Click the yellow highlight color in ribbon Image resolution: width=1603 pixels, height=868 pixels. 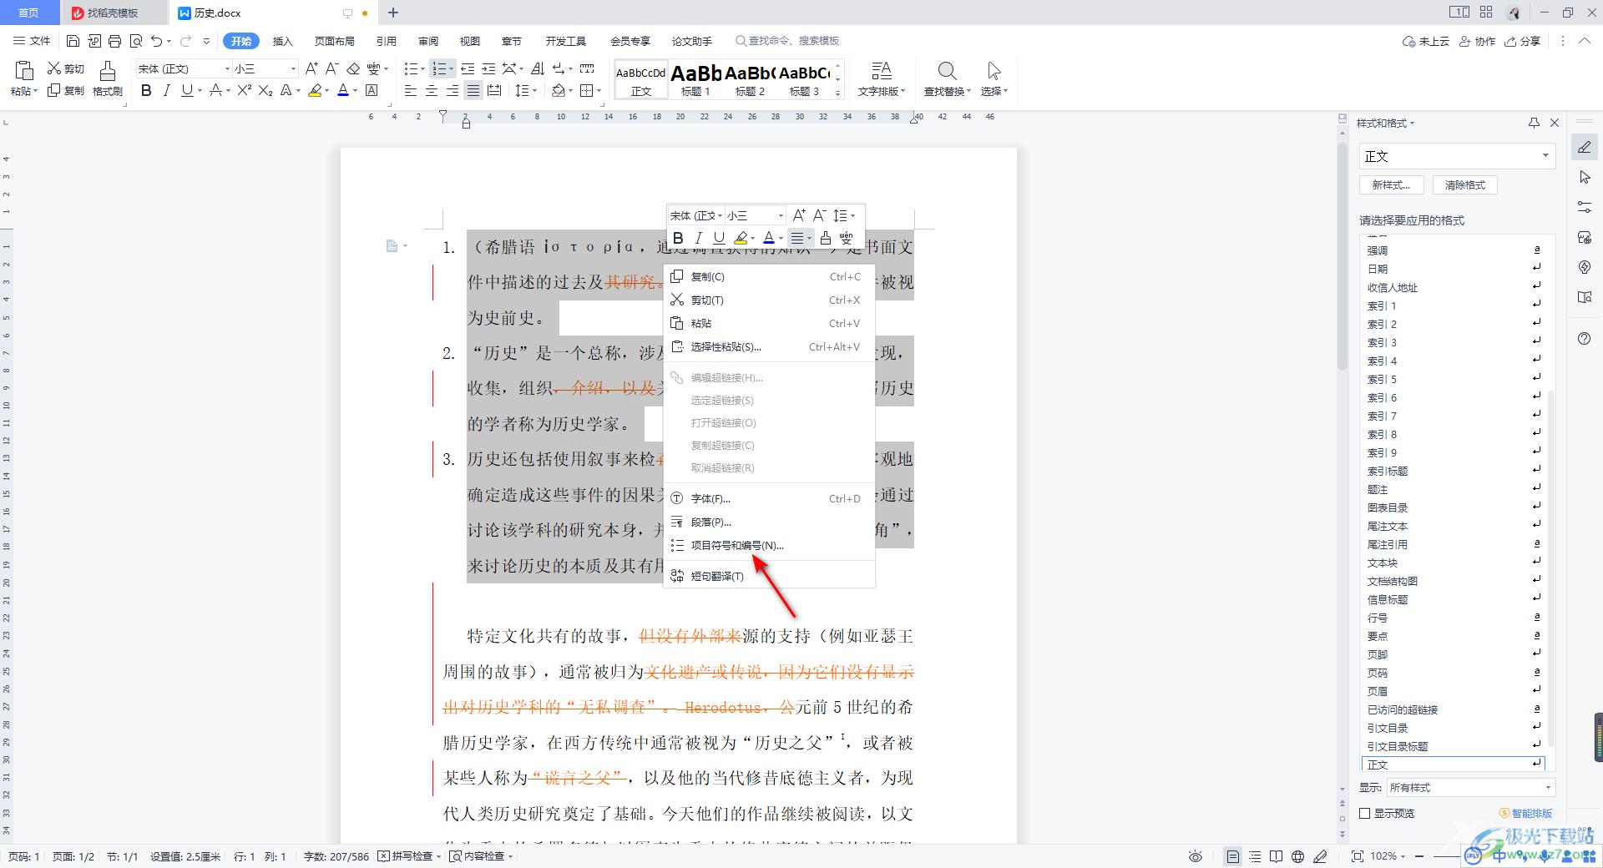pyautogui.click(x=315, y=90)
